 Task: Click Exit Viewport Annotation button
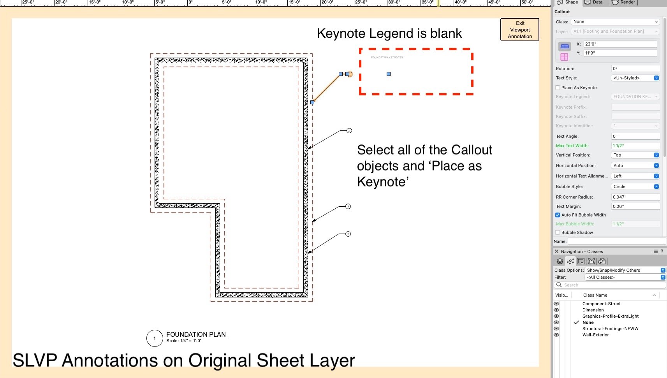pyautogui.click(x=520, y=30)
